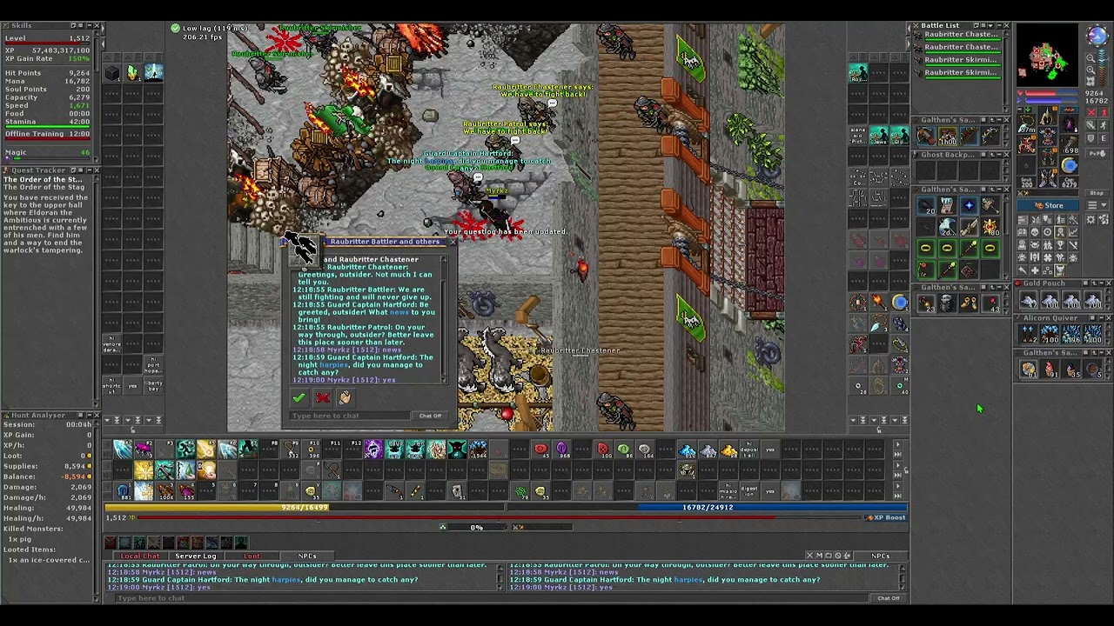This screenshot has width=1114, height=626.
Task: Enable offensive fight mode red swords icon
Action: click(x=1091, y=112)
